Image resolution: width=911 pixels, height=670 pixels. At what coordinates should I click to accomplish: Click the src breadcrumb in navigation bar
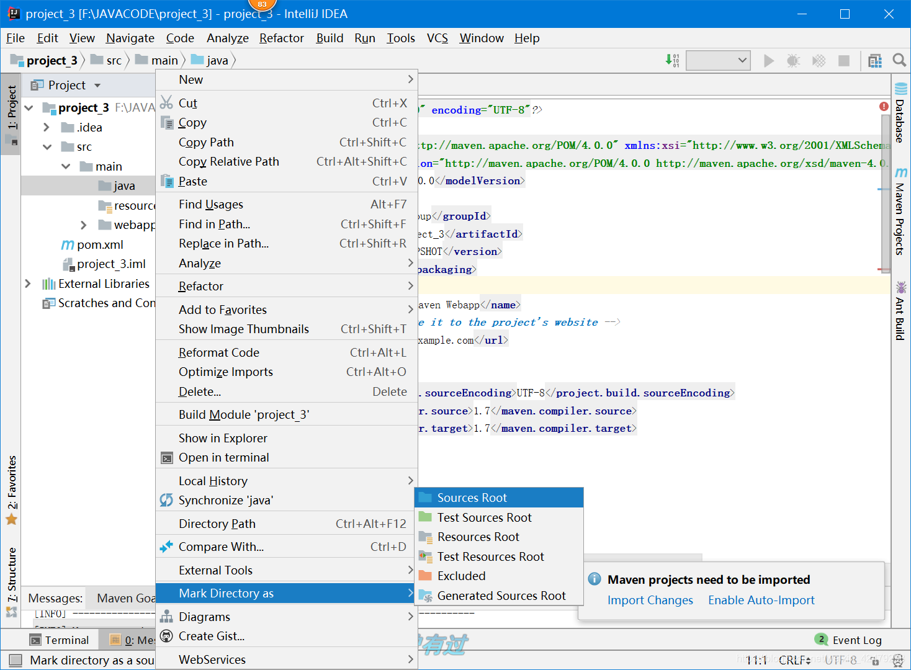[x=107, y=60]
